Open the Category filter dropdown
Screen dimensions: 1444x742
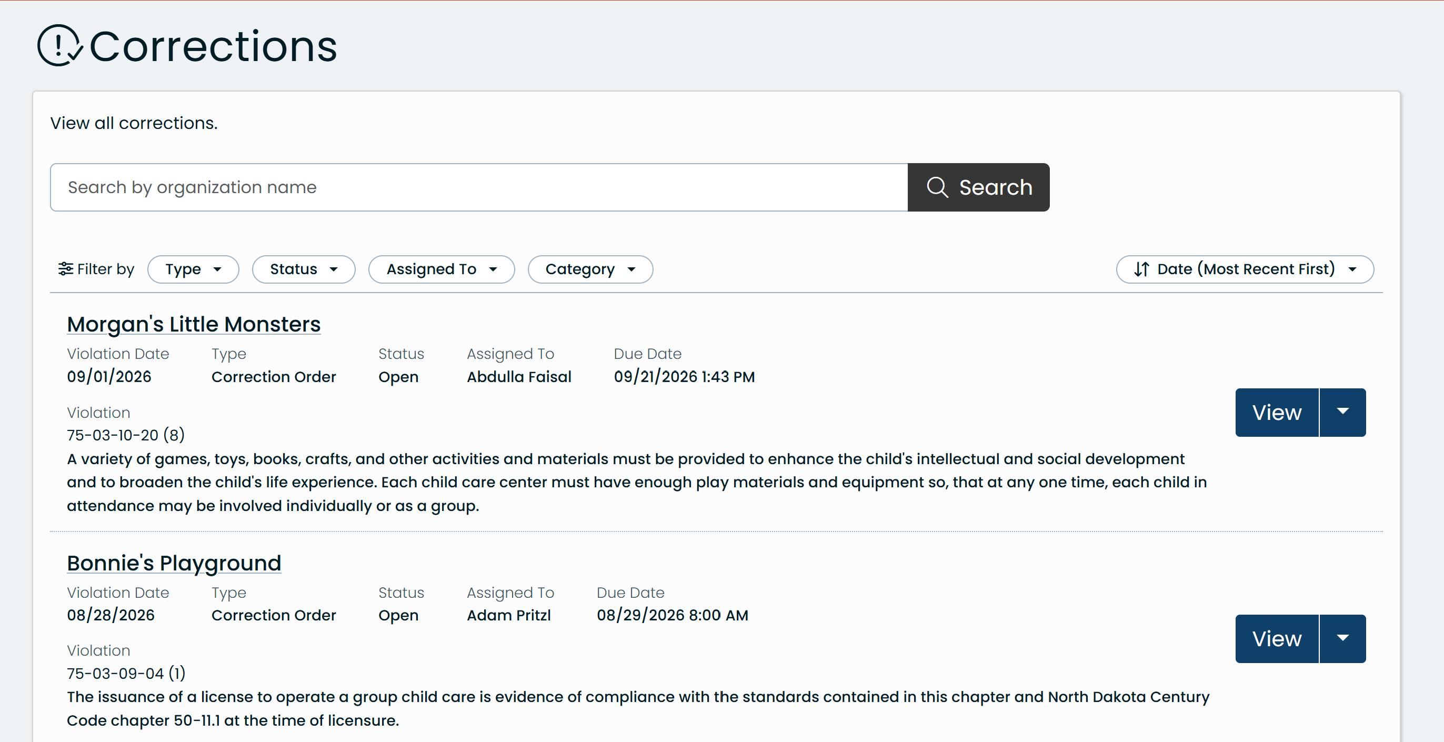click(590, 269)
